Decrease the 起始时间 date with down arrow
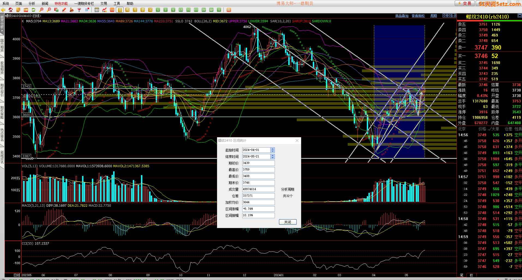The width and height of the screenshot is (522, 280). point(272,151)
